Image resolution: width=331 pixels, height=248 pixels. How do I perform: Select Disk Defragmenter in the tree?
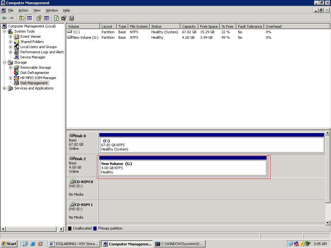(35, 73)
